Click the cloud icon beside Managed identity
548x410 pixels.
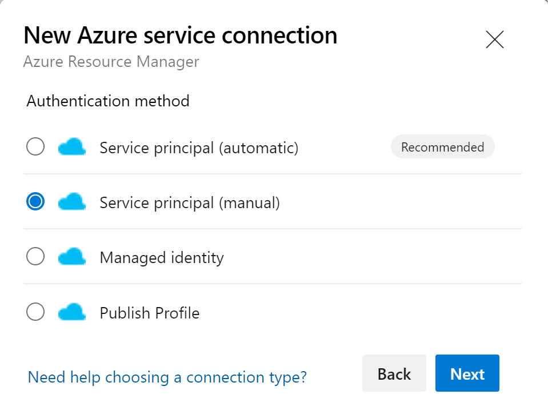pos(71,256)
